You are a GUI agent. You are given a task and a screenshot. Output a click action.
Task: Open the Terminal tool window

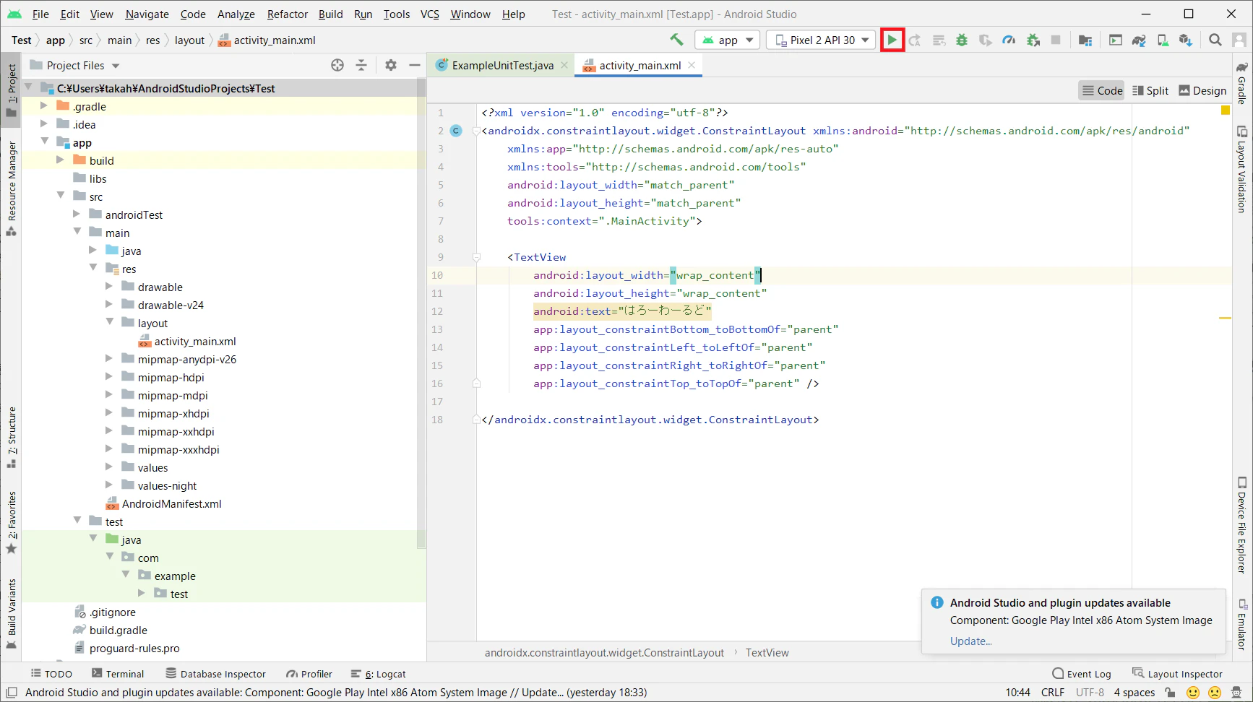pyautogui.click(x=118, y=674)
